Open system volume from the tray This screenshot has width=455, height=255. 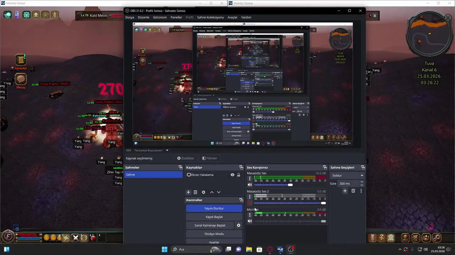click(425, 249)
